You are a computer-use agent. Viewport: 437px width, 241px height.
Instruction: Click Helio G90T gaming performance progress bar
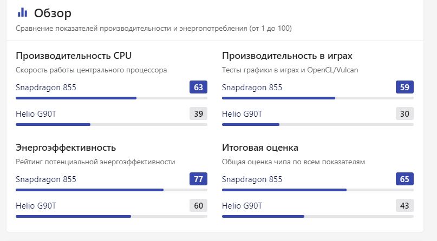tap(318, 124)
